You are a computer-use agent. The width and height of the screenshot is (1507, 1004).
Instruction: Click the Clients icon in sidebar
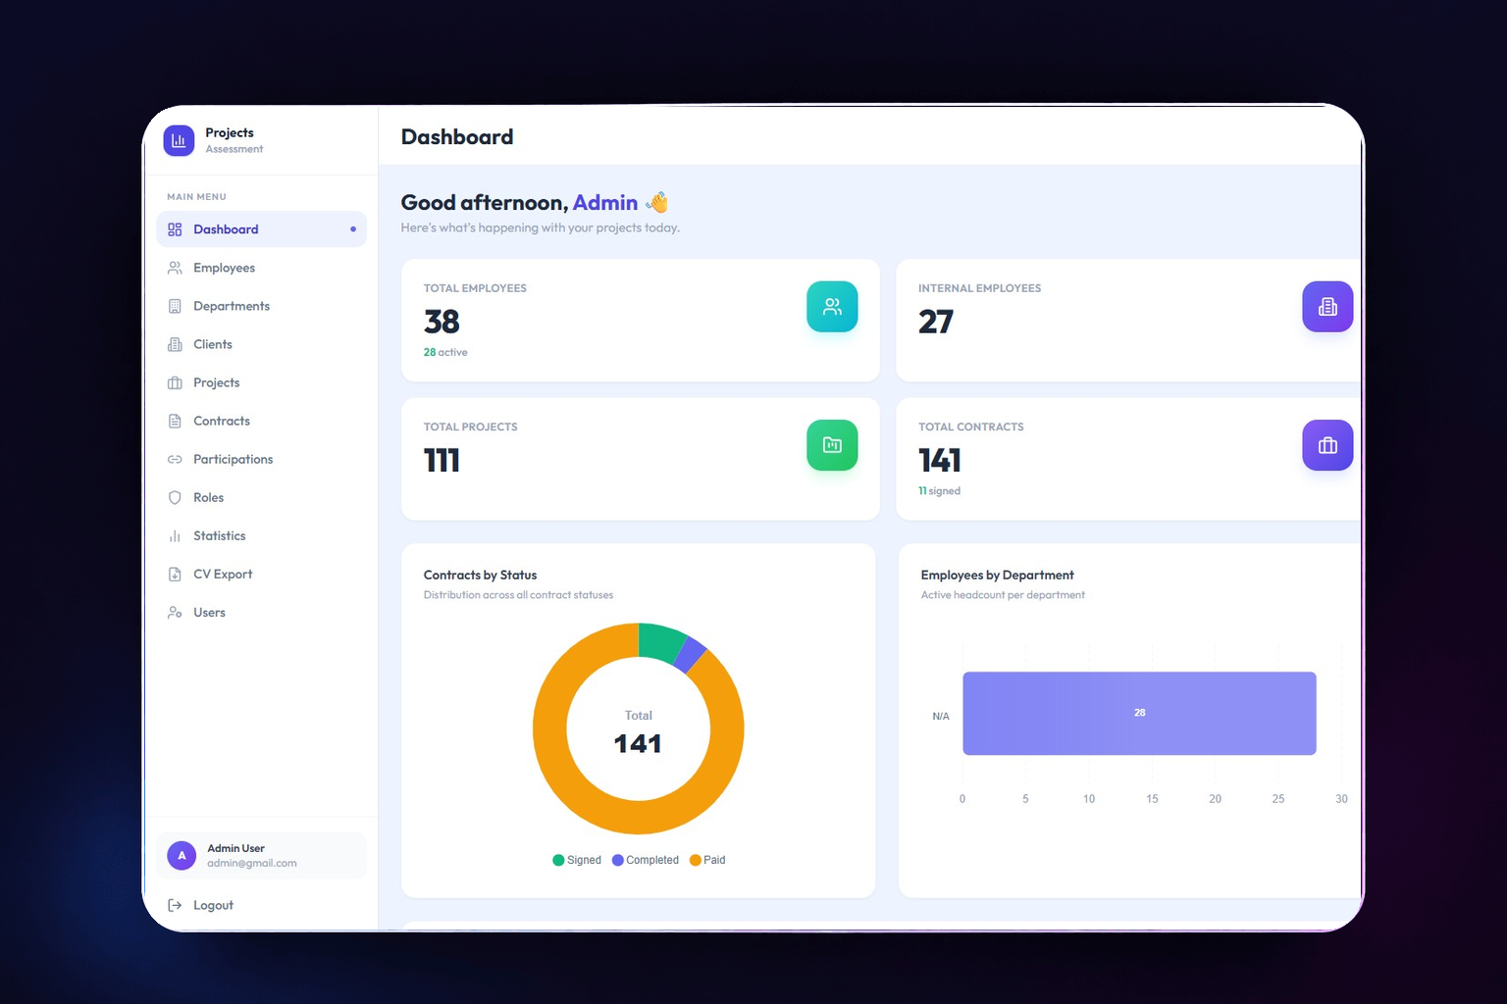pos(175,344)
